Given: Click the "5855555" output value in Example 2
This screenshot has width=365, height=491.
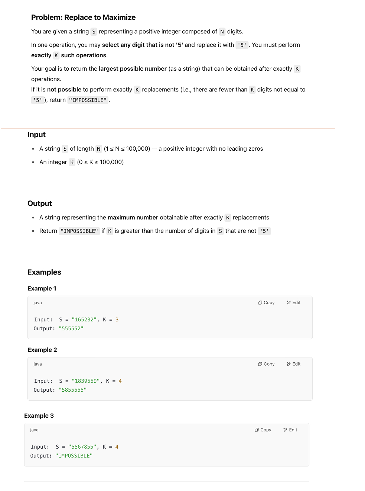Looking at the screenshot, I should coord(72,390).
